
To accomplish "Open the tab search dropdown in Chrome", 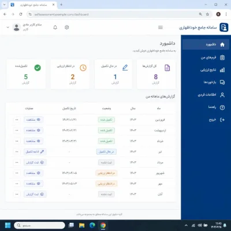I will point(5,5).
